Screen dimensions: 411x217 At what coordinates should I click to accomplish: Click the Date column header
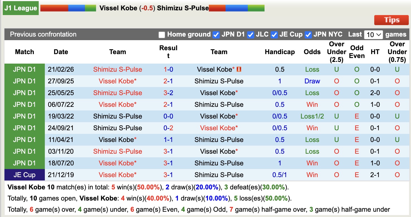[61, 52]
